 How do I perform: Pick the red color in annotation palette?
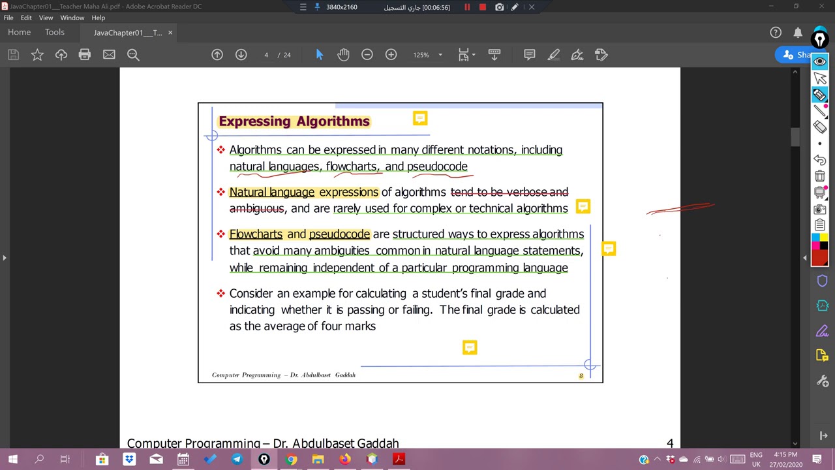[820, 259]
